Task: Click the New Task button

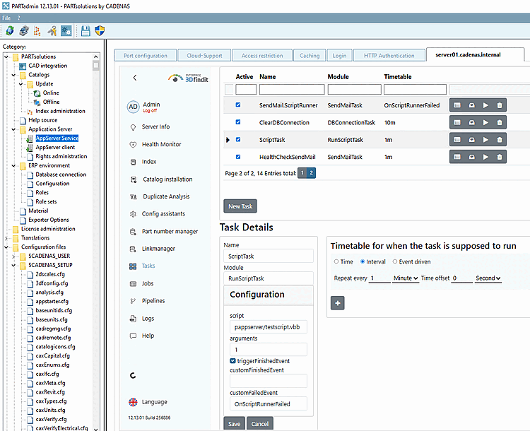Action: point(240,206)
